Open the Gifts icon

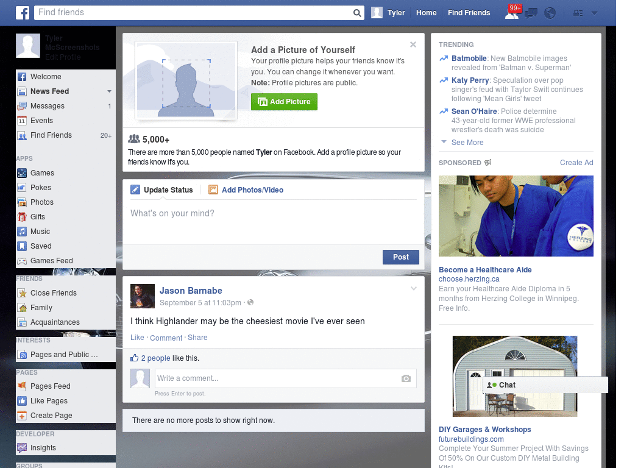coord(22,217)
